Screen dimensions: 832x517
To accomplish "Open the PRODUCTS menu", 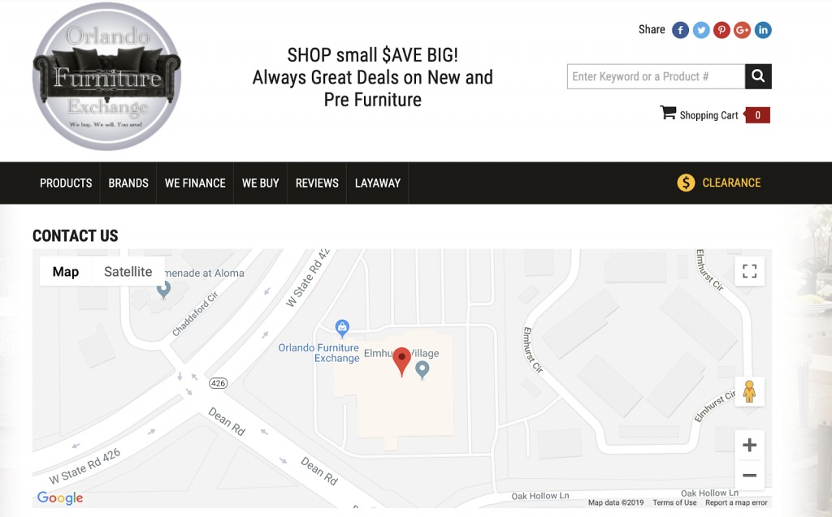I will click(65, 183).
